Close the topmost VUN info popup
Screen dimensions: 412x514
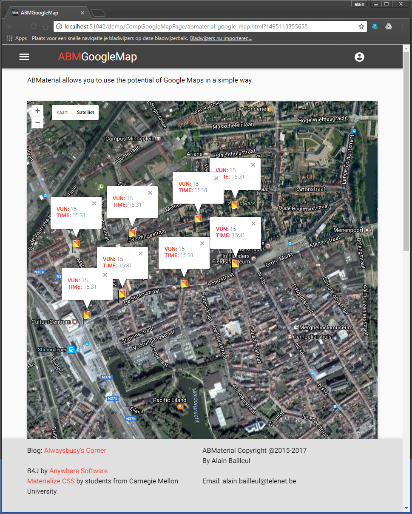(x=253, y=165)
